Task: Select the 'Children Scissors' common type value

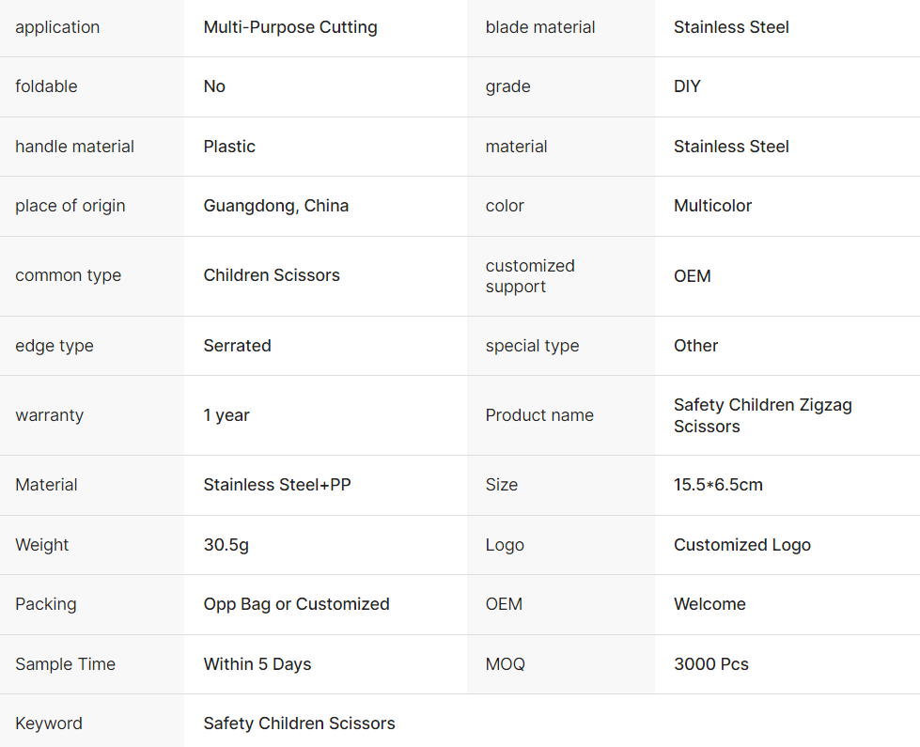Action: [x=272, y=275]
